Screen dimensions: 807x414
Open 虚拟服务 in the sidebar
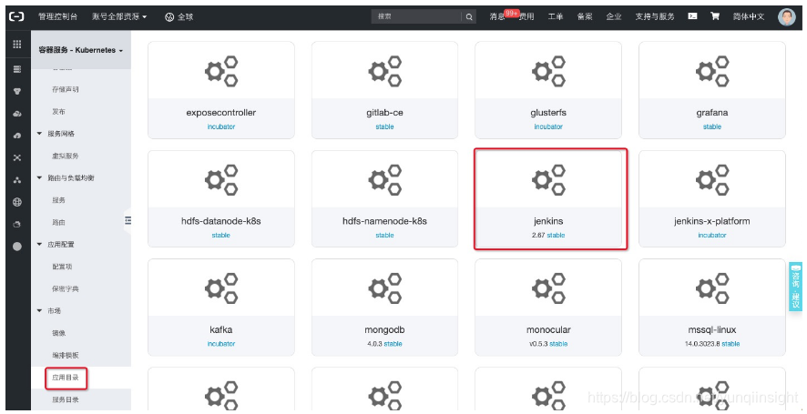coord(66,156)
